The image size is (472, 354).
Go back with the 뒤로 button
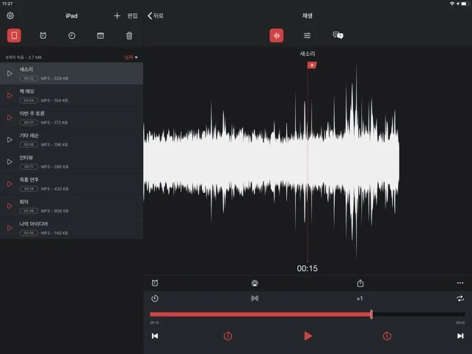156,15
